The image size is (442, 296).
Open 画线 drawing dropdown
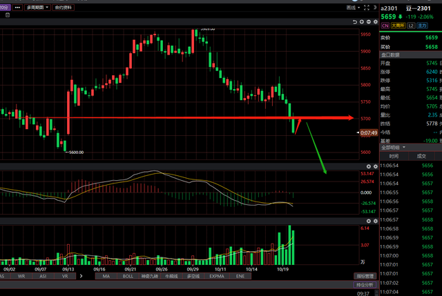[353, 8]
